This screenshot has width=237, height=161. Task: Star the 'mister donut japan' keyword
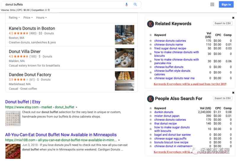(150, 116)
